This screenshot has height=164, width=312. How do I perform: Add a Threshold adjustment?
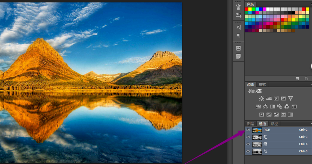pos(276,114)
